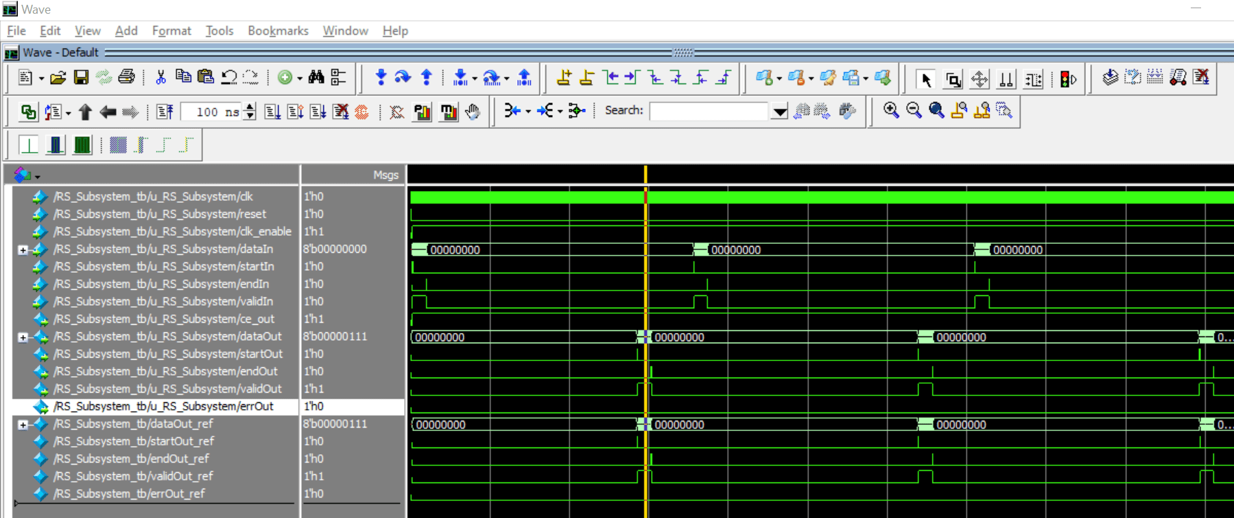Image resolution: width=1234 pixels, height=518 pixels.
Task: Increase run length with stepper arrows
Action: [x=250, y=107]
